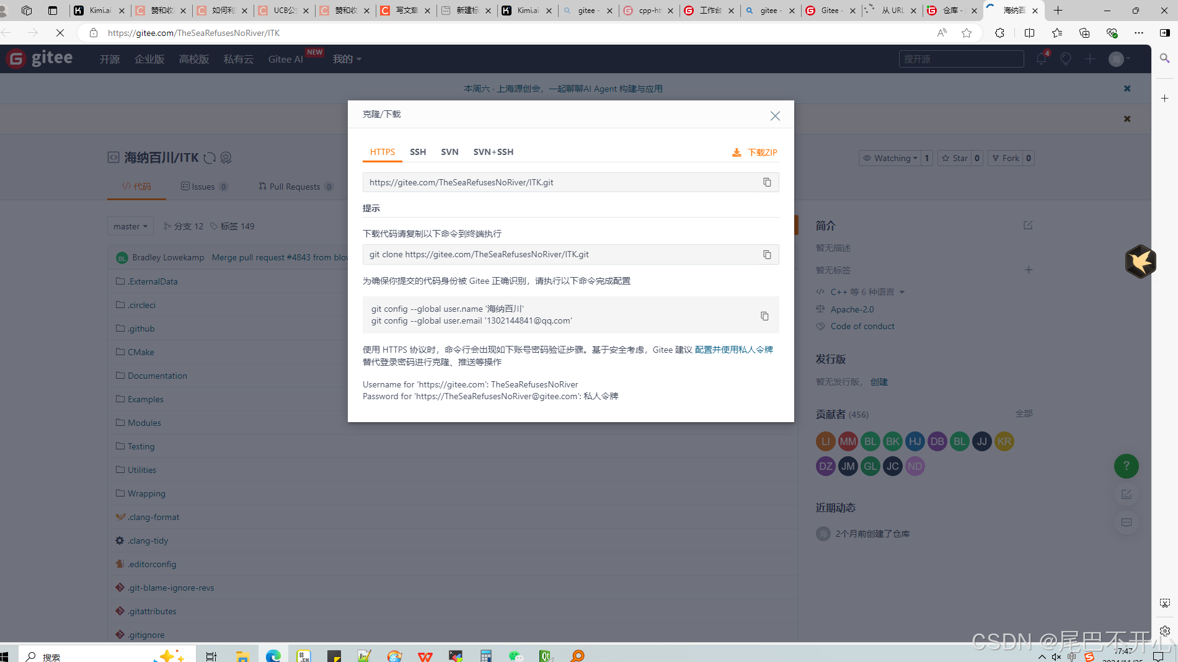Switch to the HTTPS clone tab
Image resolution: width=1178 pixels, height=662 pixels.
point(383,152)
